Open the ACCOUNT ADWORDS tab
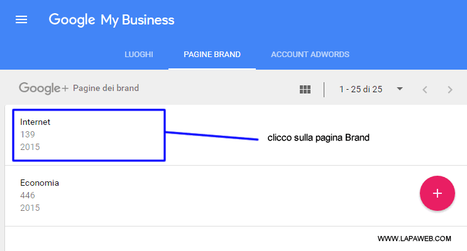 310,55
